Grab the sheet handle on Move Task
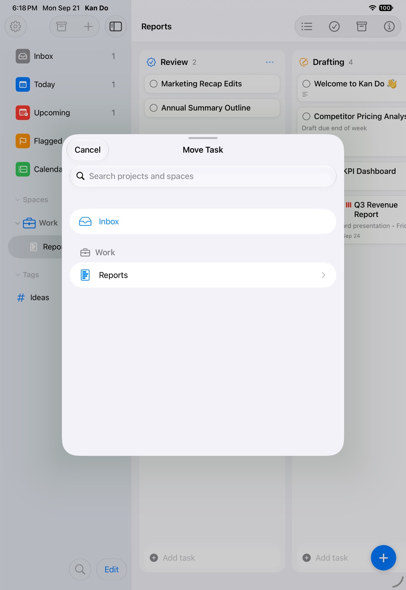The width and height of the screenshot is (406, 590). (x=203, y=138)
